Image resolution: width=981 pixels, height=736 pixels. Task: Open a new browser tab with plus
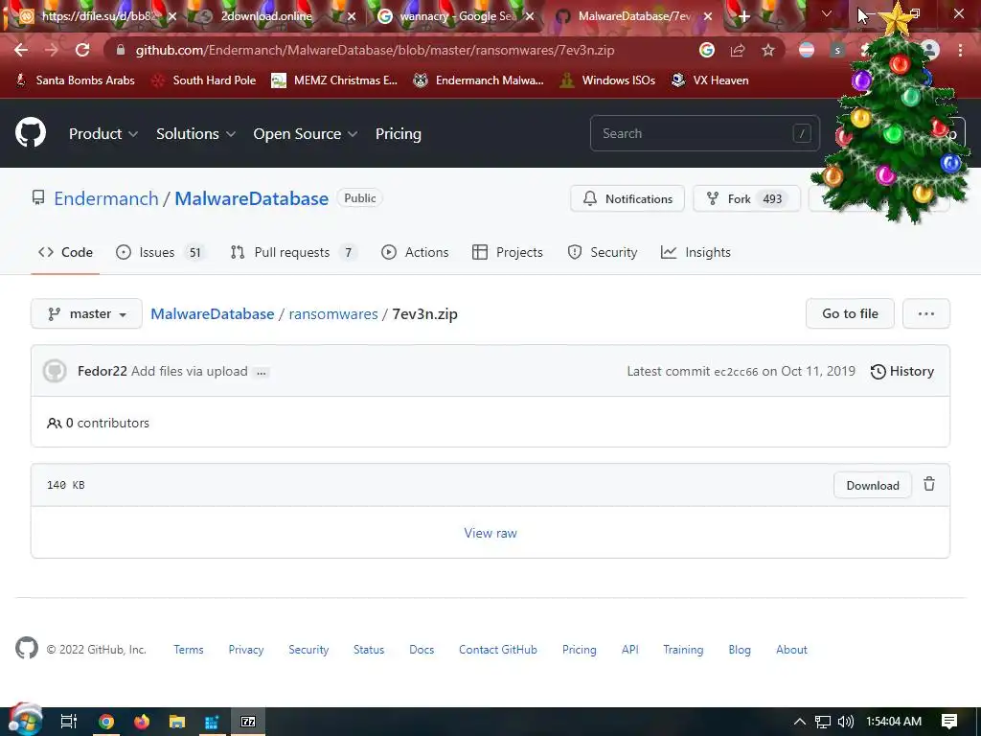coord(743,17)
